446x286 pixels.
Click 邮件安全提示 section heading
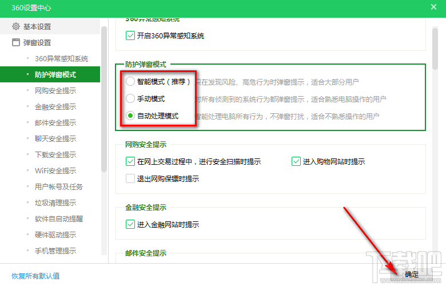pos(146,253)
